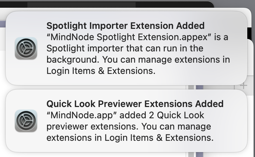This screenshot has width=255, height=157.
Task: Click "Login Items & Extensions." in Quick Look notification
Action: pyautogui.click(x=159, y=138)
